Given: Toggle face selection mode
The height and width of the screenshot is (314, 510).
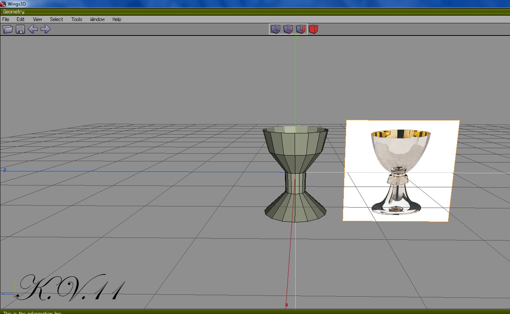Looking at the screenshot, I should click(x=301, y=29).
